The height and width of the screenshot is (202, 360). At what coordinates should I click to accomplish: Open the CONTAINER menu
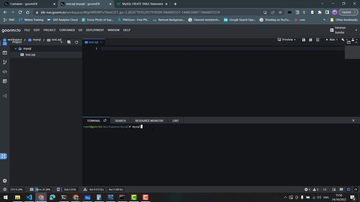point(67,30)
